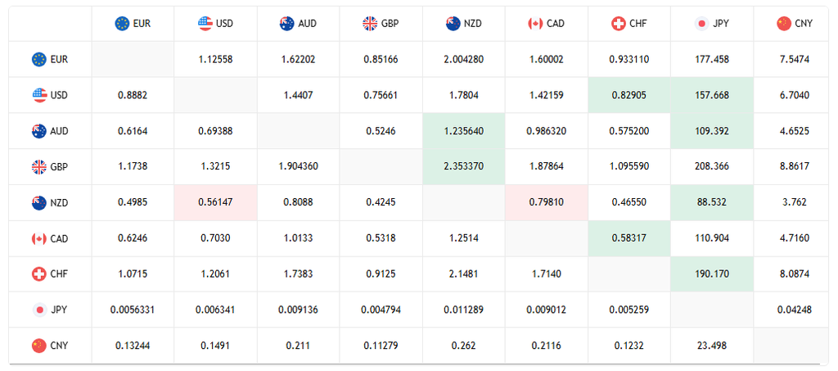This screenshot has height=371, width=838.
Task: Open the green GBP/NZD cell 2.353370
Action: tap(464, 167)
